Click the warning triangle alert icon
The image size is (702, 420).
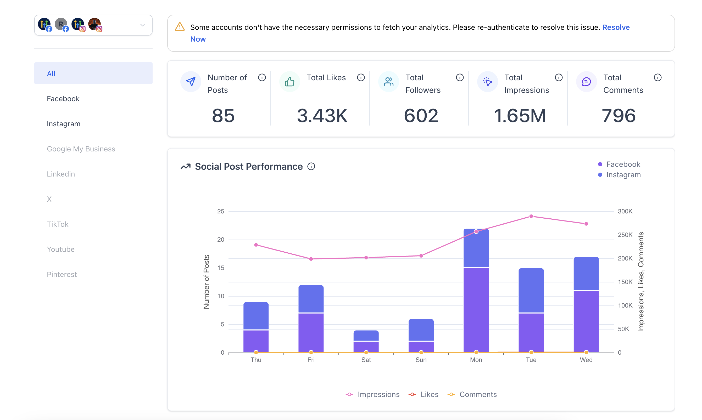pyautogui.click(x=180, y=27)
